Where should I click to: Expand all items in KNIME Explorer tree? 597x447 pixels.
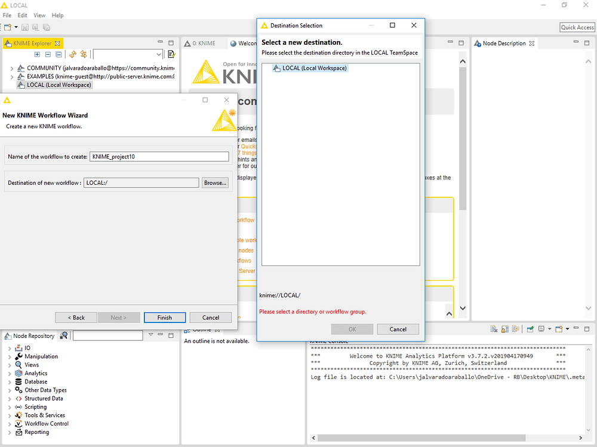(37, 54)
